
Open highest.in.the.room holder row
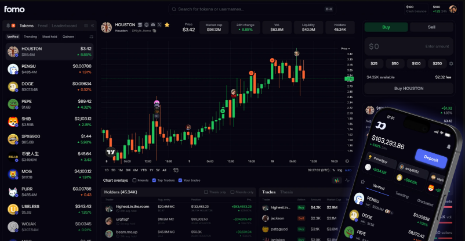pos(178,208)
